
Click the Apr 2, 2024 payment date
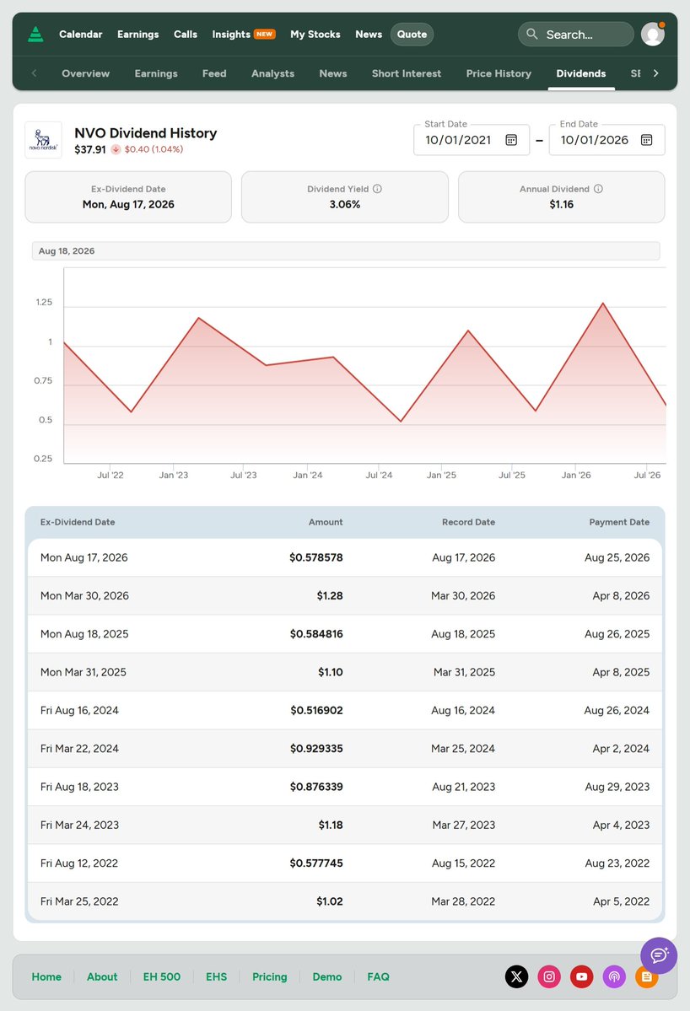point(621,749)
